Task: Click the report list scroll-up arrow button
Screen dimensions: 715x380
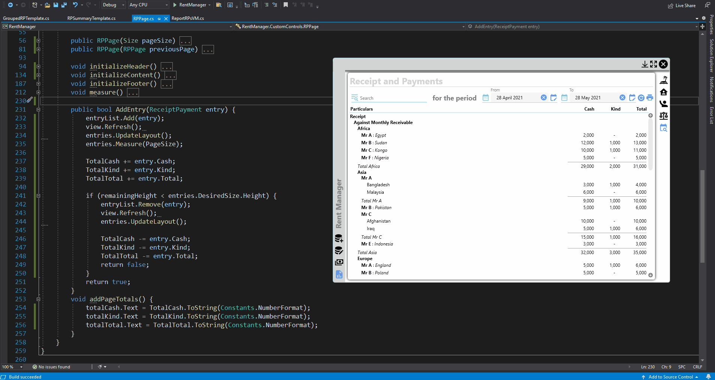Action: pyautogui.click(x=651, y=115)
